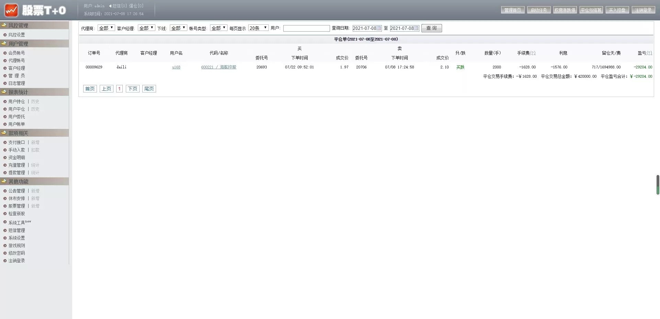This screenshot has height=319, width=660.
Task: Open the 每页显示 20条 dropdown
Action: 258,28
